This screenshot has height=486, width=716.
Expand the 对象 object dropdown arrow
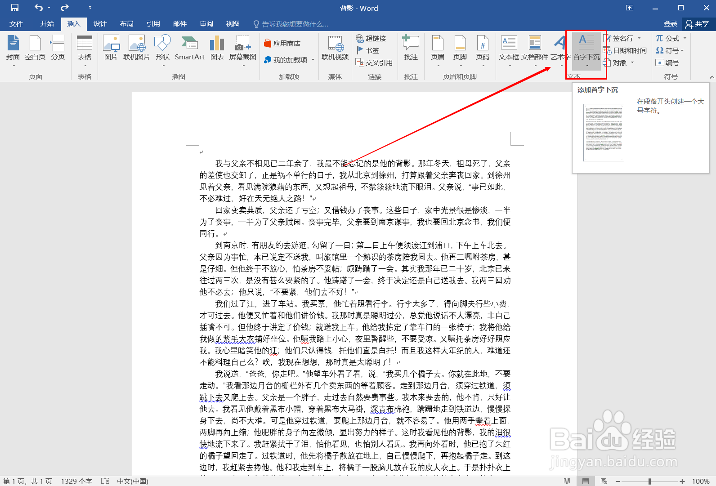pos(632,62)
